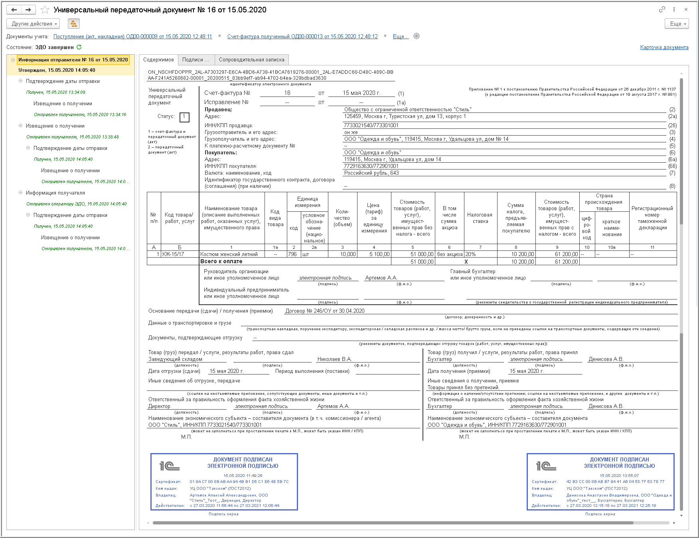Collapse Информация получателя node
Screen dimensions: 699x538
20,193
